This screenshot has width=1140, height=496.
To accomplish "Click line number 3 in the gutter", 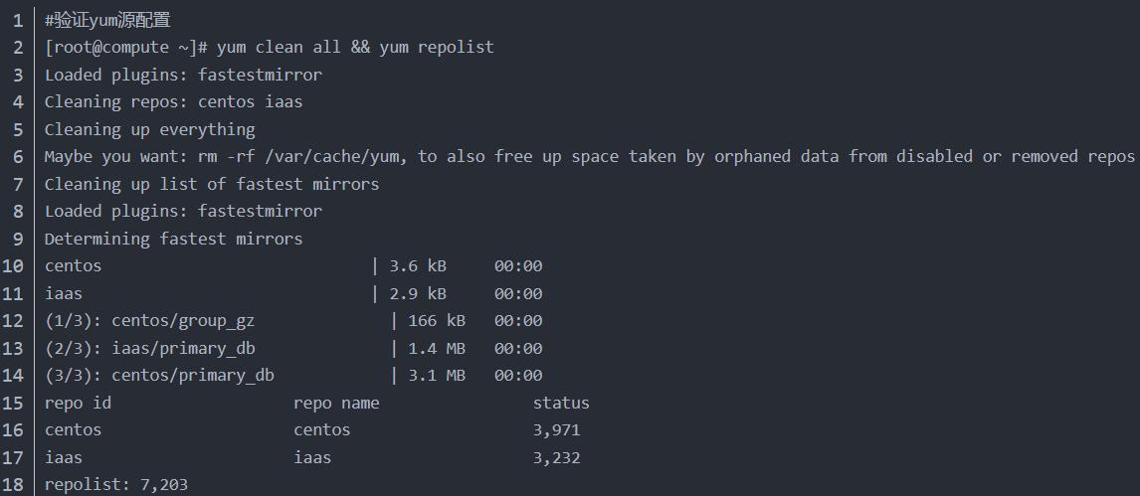I will click(x=18, y=75).
